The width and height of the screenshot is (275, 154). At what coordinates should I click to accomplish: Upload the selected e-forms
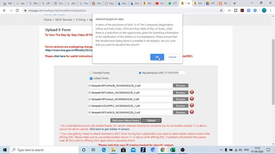click(x=151, y=121)
